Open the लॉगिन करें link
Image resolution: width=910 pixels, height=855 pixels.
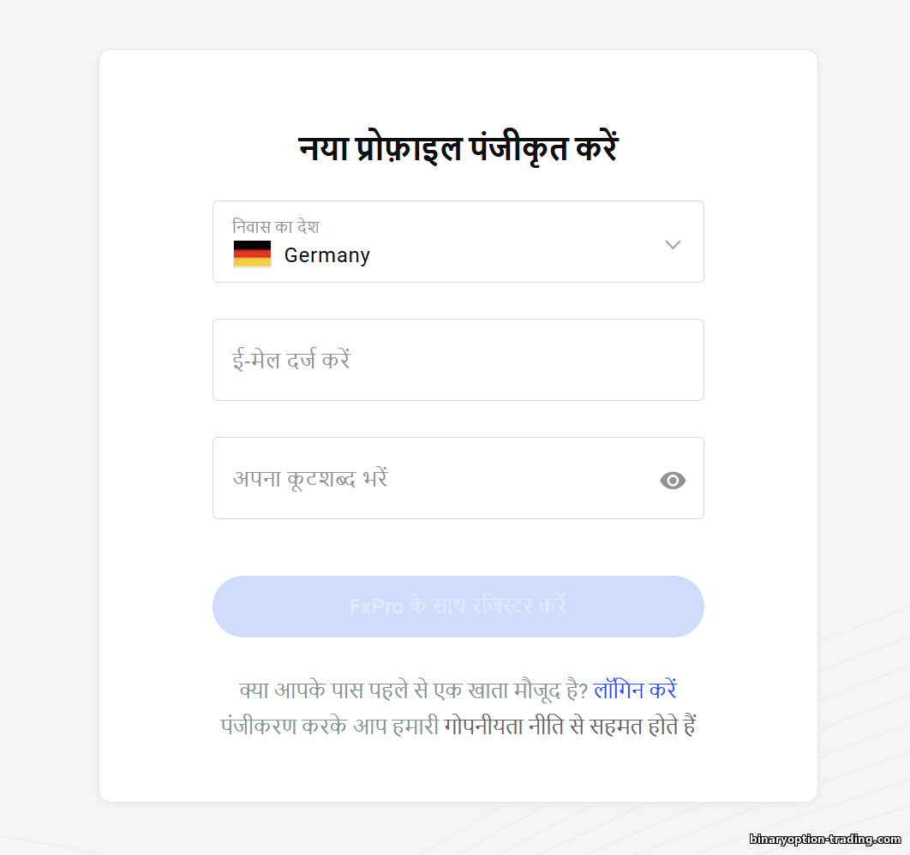[x=635, y=690]
